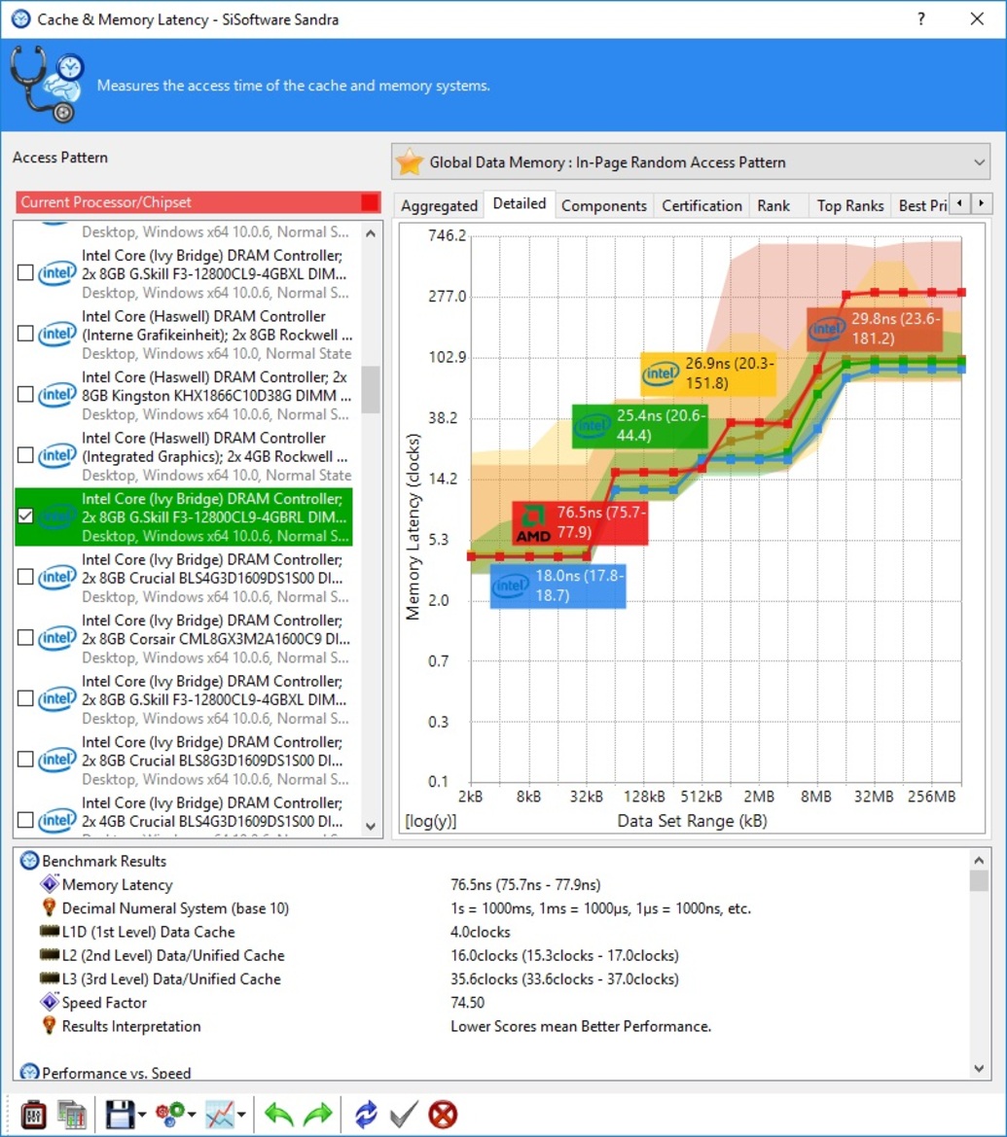Click the Benchmark Results clock icon
This screenshot has height=1137, width=1007.
pyautogui.click(x=30, y=861)
